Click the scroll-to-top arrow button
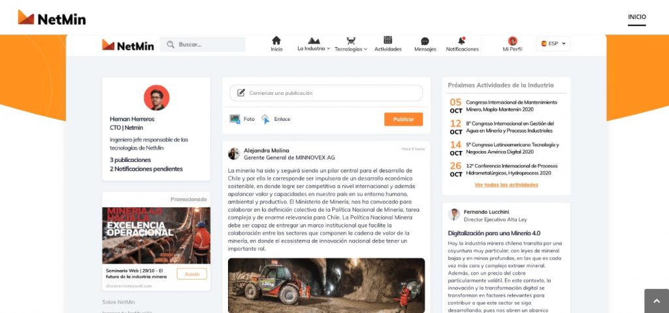The width and height of the screenshot is (669, 313). point(657,301)
